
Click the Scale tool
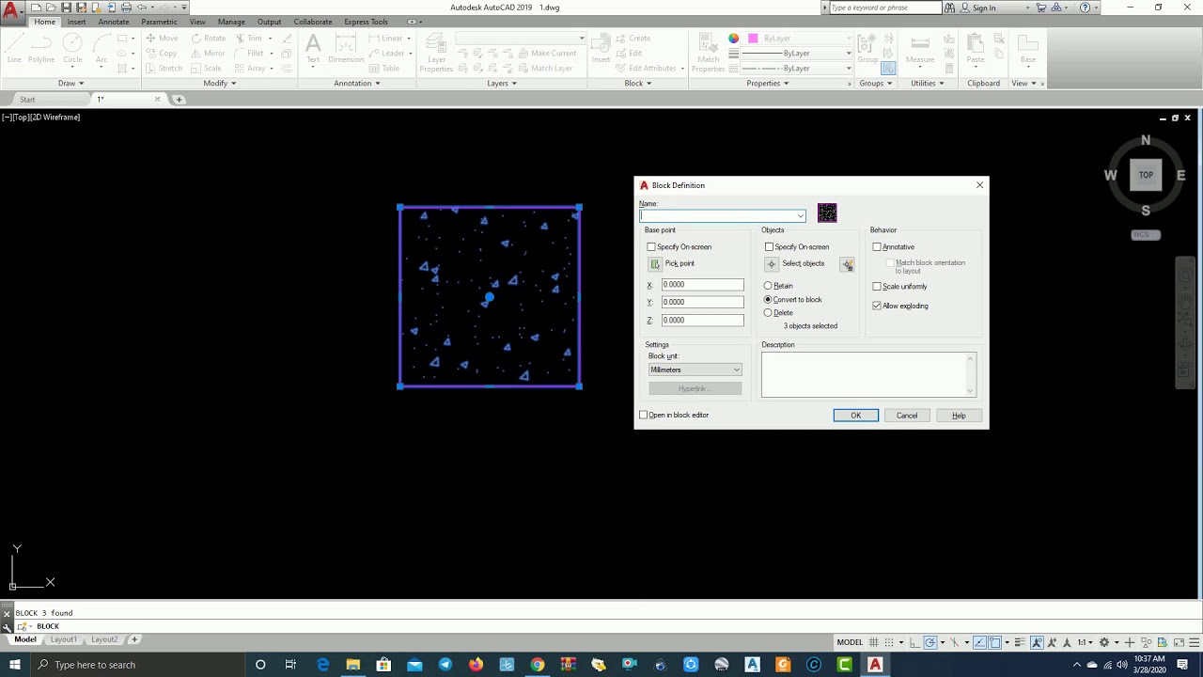(207, 69)
